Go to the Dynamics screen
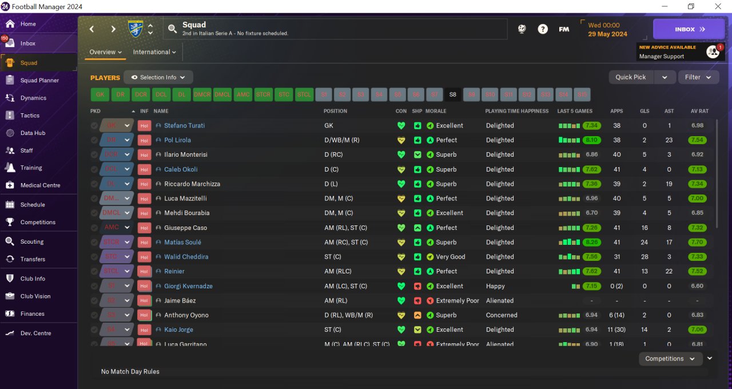Screen dimensions: 732x389 pyautogui.click(x=38, y=98)
